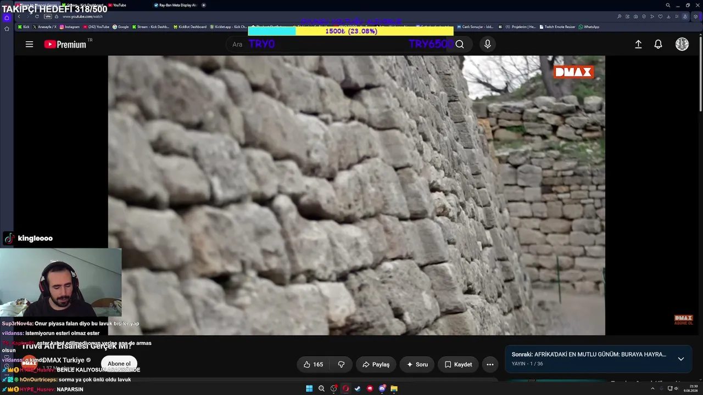Viewport: 703px width, 395px height.
Task: Open the Canlı Sonuçlar bookmark
Action: (x=475, y=27)
